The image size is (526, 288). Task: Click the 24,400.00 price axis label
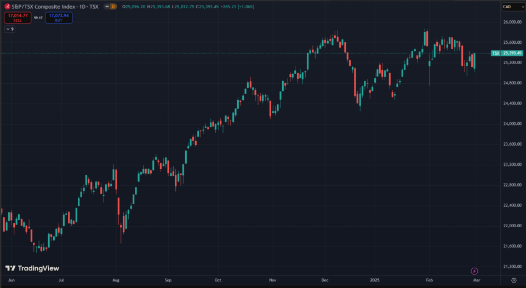(x=513, y=103)
